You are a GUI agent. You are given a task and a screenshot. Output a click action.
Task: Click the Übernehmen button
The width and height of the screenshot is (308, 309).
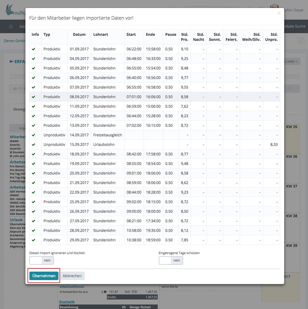[x=44, y=276]
